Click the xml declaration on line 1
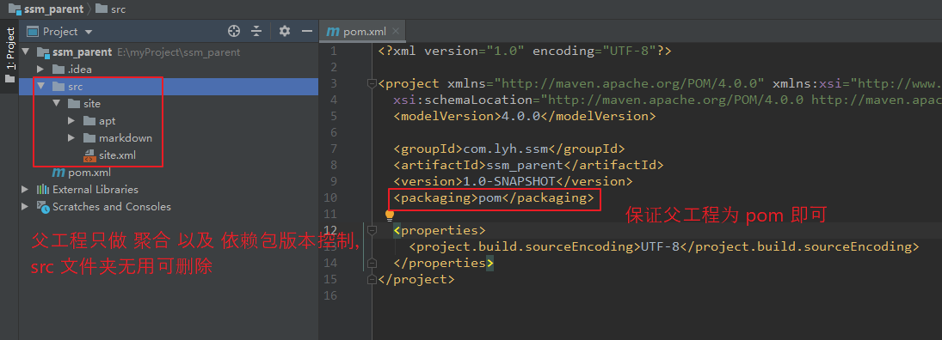This screenshot has width=942, height=340. click(525, 51)
